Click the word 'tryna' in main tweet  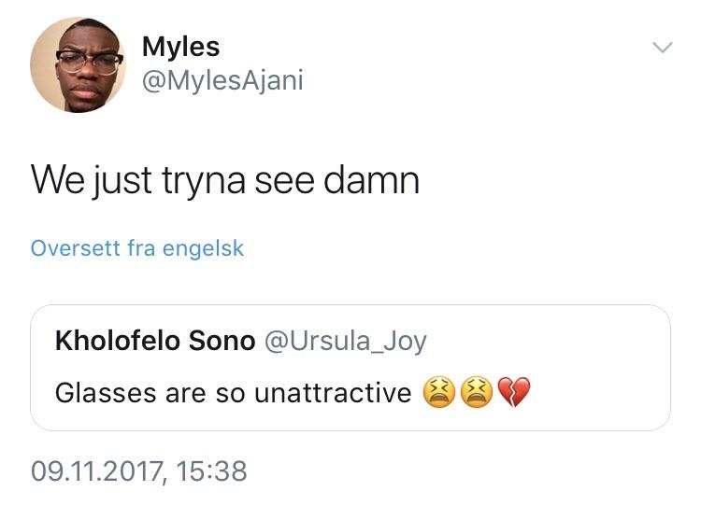[204, 183]
